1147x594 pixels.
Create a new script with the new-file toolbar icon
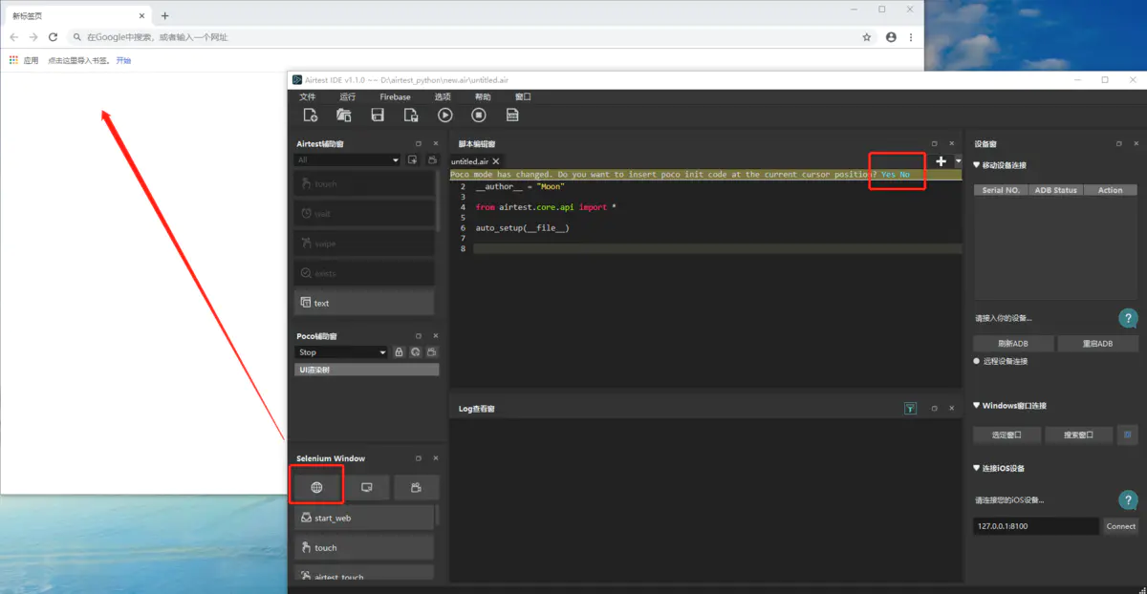[x=310, y=115]
